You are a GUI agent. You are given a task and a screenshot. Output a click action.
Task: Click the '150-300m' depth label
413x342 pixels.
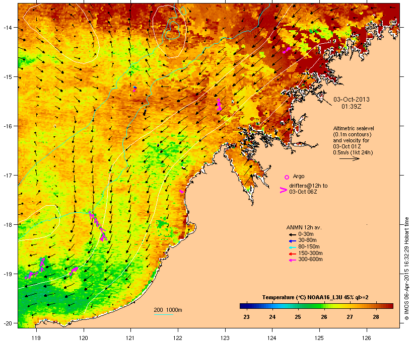coord(310,253)
